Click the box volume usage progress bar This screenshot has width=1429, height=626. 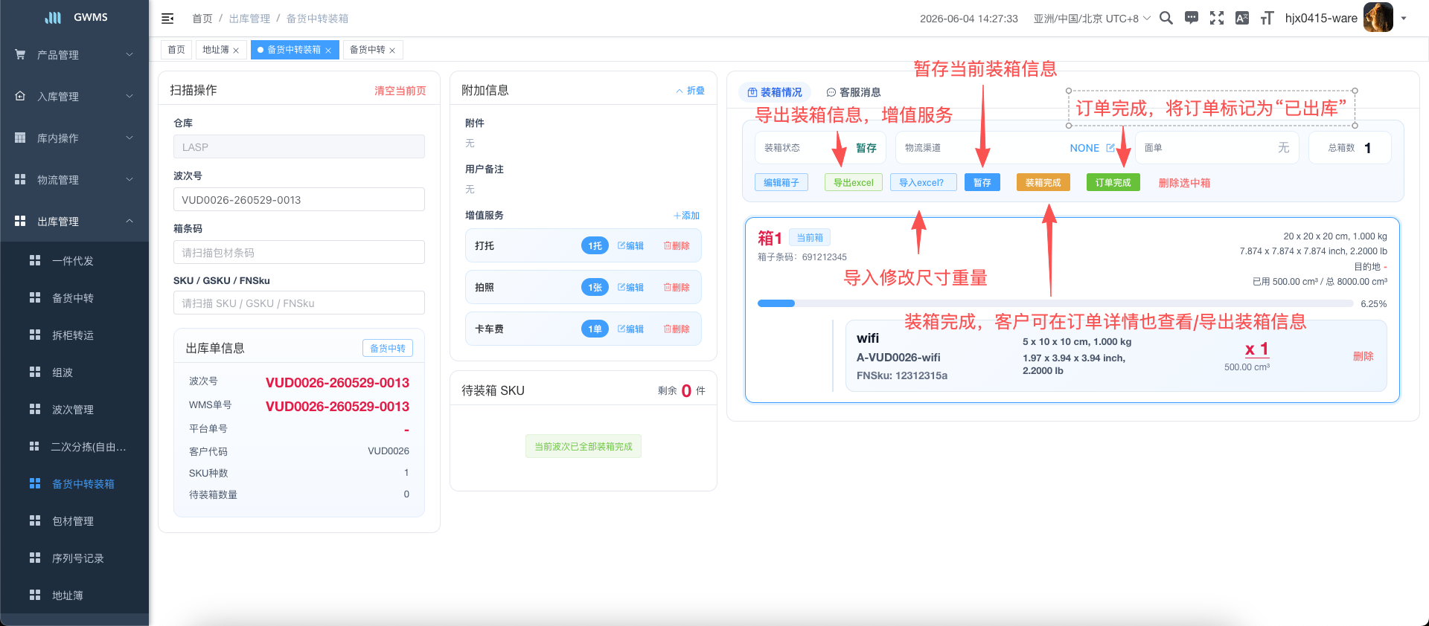pos(1055,303)
